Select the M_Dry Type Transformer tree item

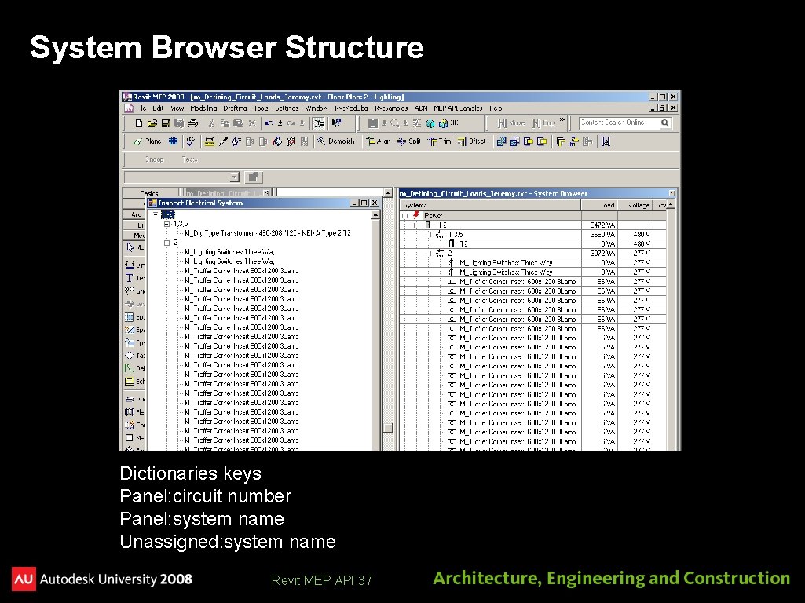[268, 233]
